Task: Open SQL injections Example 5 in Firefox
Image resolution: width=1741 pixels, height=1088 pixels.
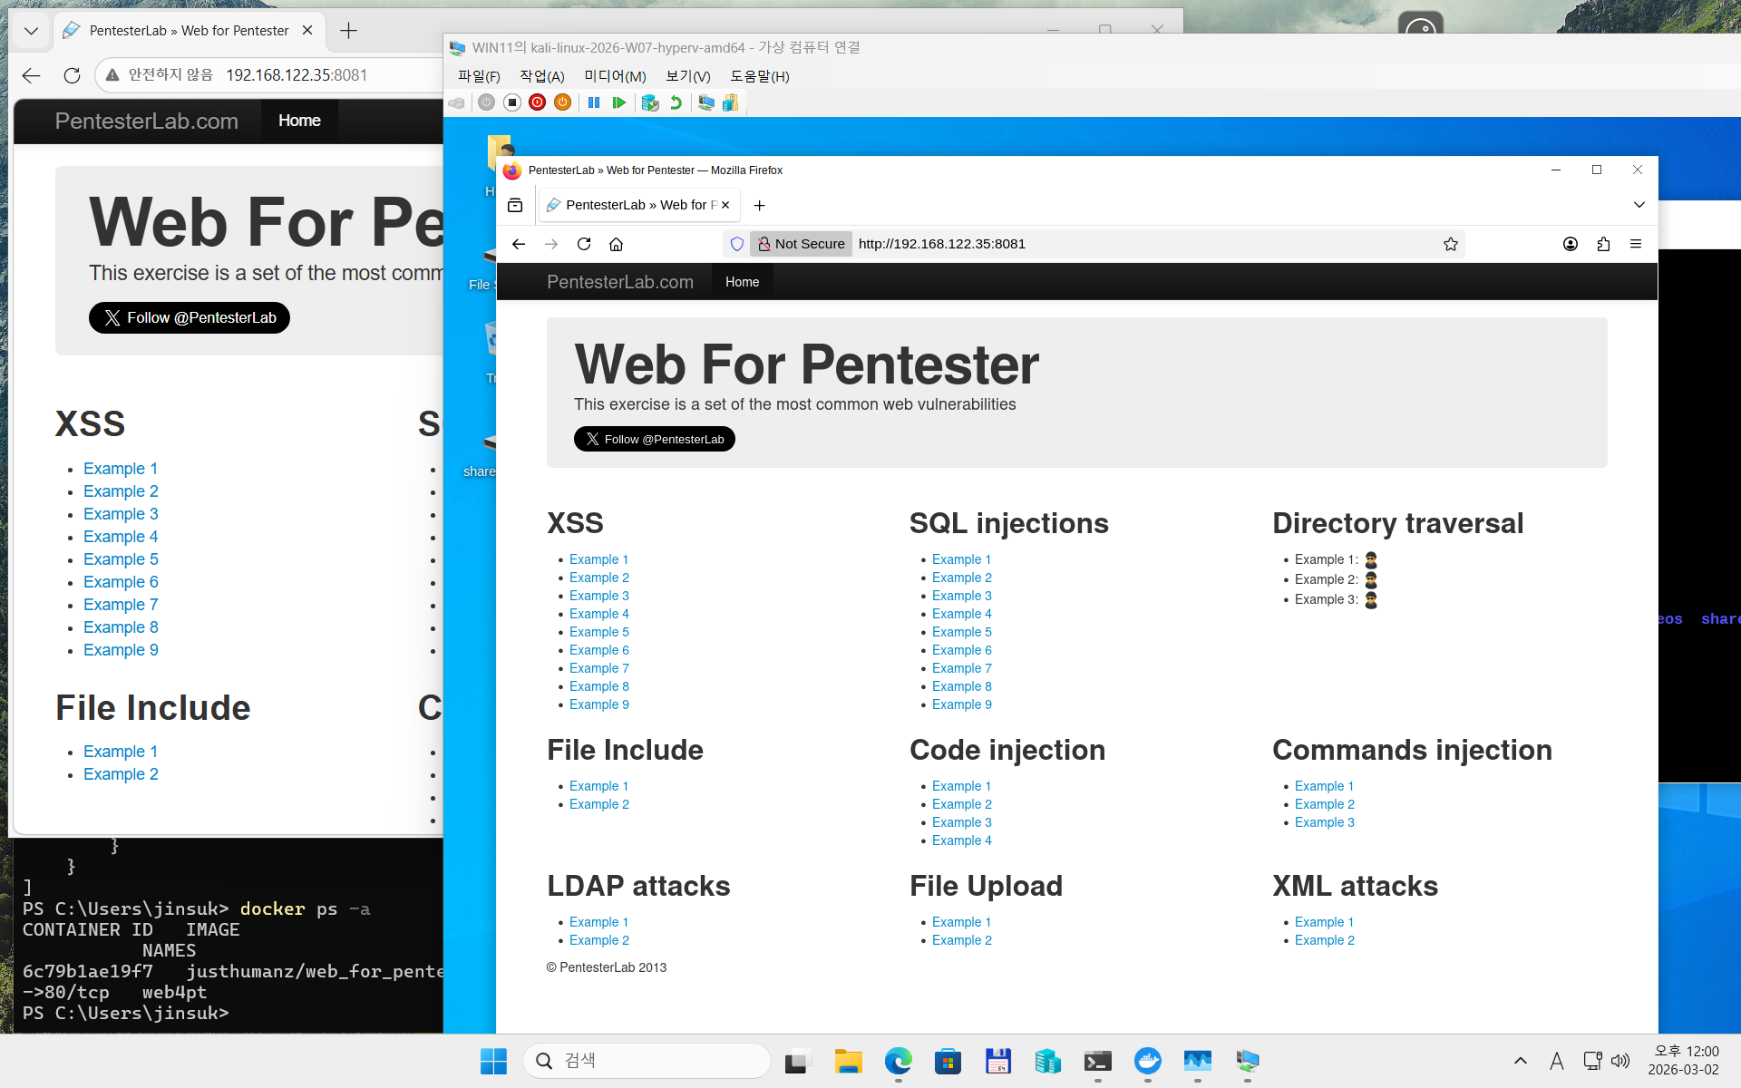Action: pos(962,632)
